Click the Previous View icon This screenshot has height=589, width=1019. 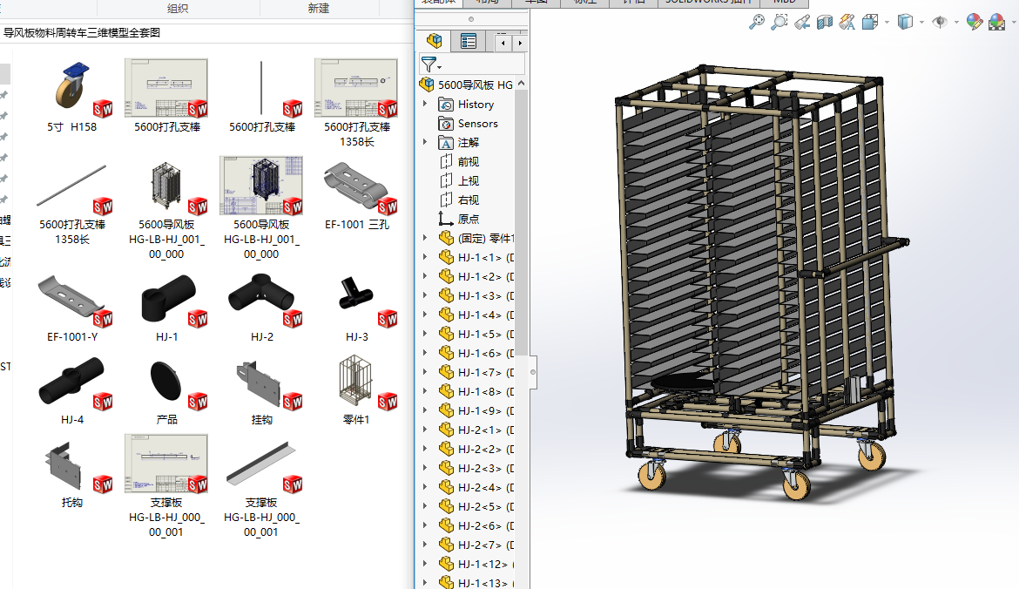802,22
